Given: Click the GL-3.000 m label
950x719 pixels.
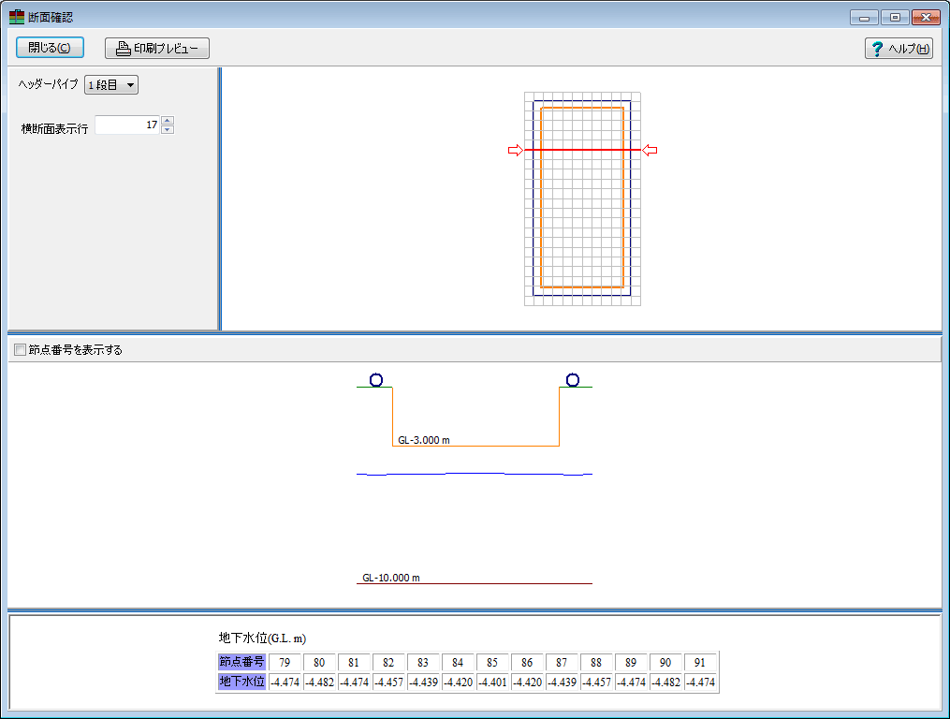Looking at the screenshot, I should (x=423, y=440).
